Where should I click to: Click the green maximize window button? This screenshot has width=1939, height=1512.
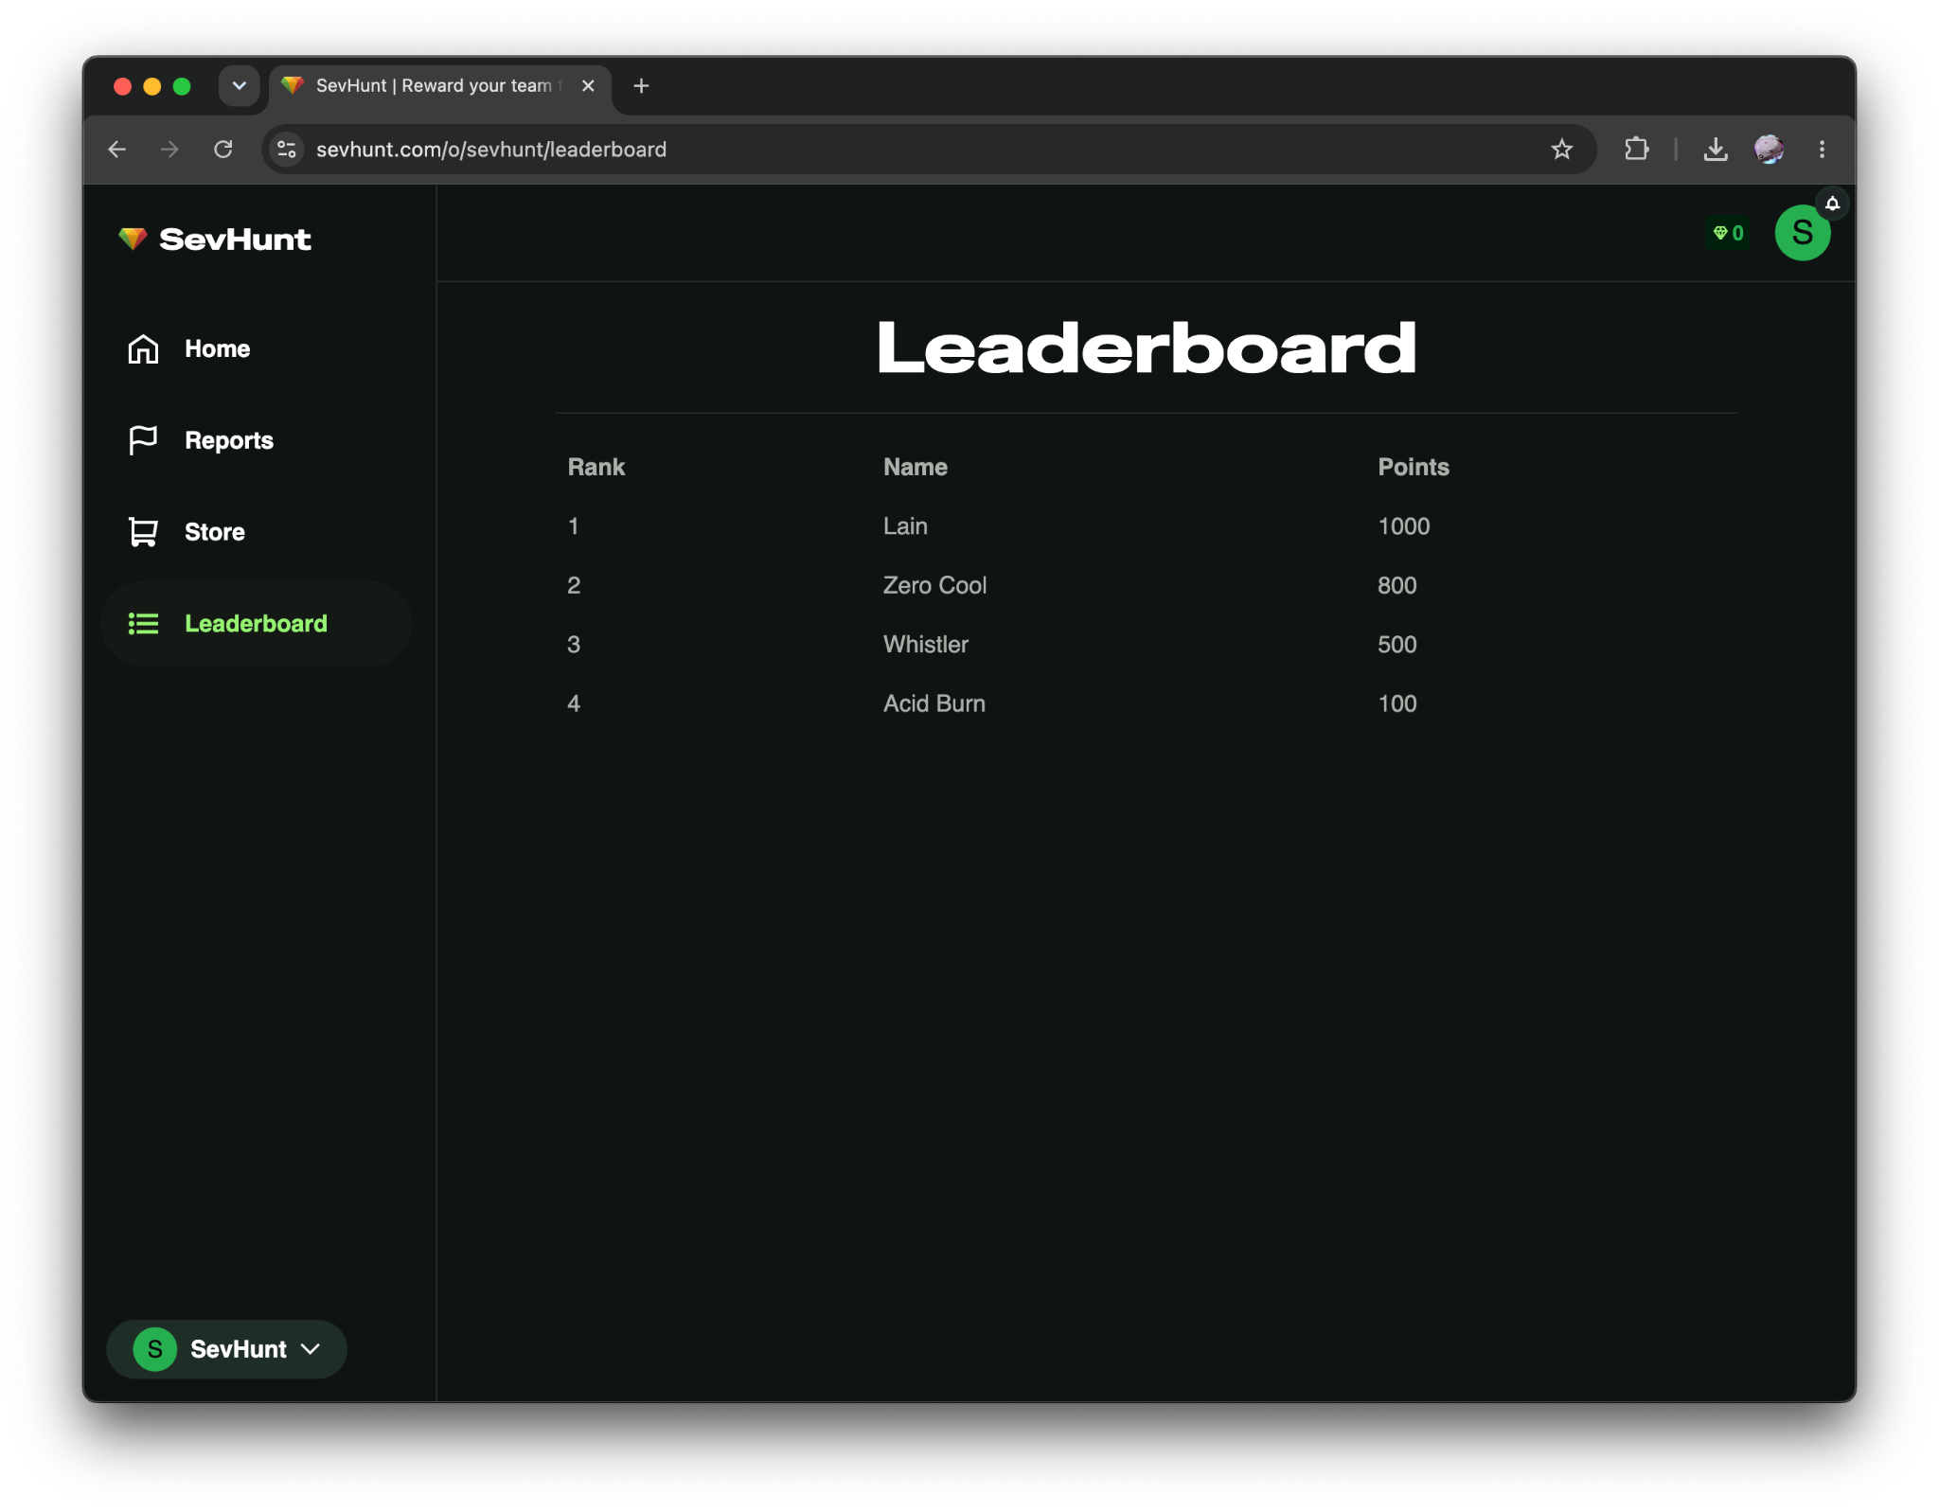pyautogui.click(x=182, y=86)
